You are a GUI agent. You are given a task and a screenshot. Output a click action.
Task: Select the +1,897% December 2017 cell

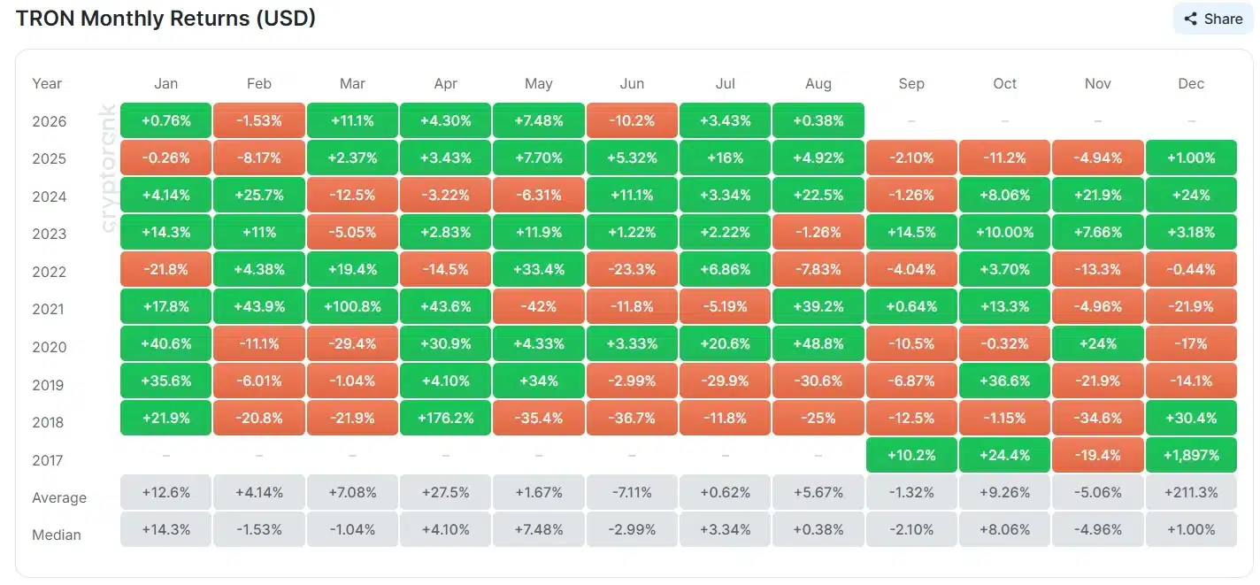1191,455
